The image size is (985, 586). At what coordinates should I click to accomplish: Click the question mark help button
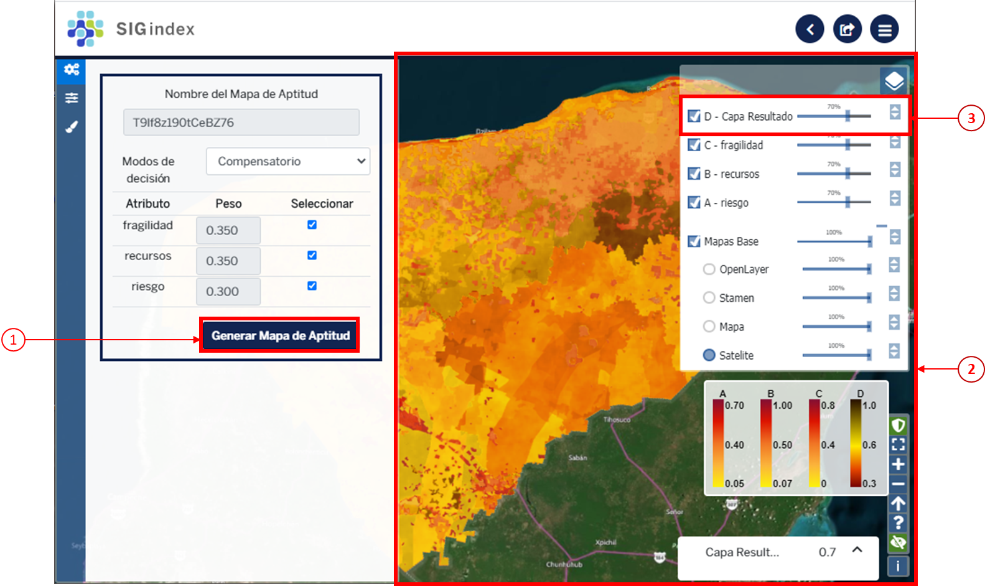coord(898,523)
